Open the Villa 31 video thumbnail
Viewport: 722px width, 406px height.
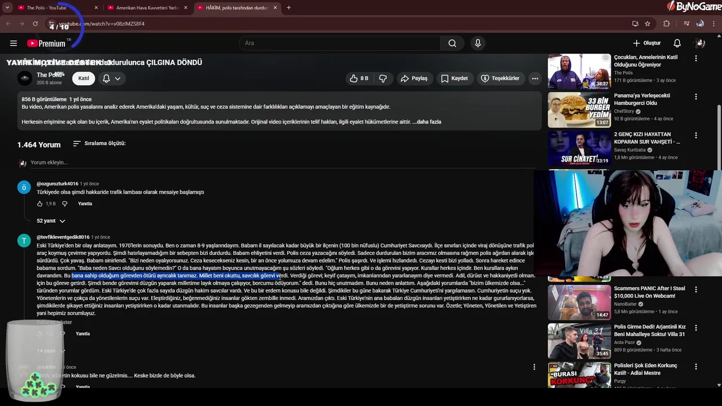tap(579, 341)
